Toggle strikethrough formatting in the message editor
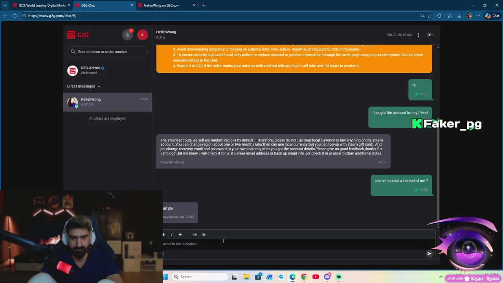Viewport: 503px width, 283px height. coord(180,235)
